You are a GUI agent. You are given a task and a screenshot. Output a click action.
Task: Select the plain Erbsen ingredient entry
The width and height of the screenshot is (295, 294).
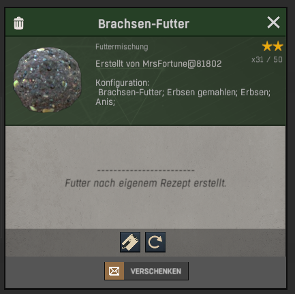pos(255,93)
